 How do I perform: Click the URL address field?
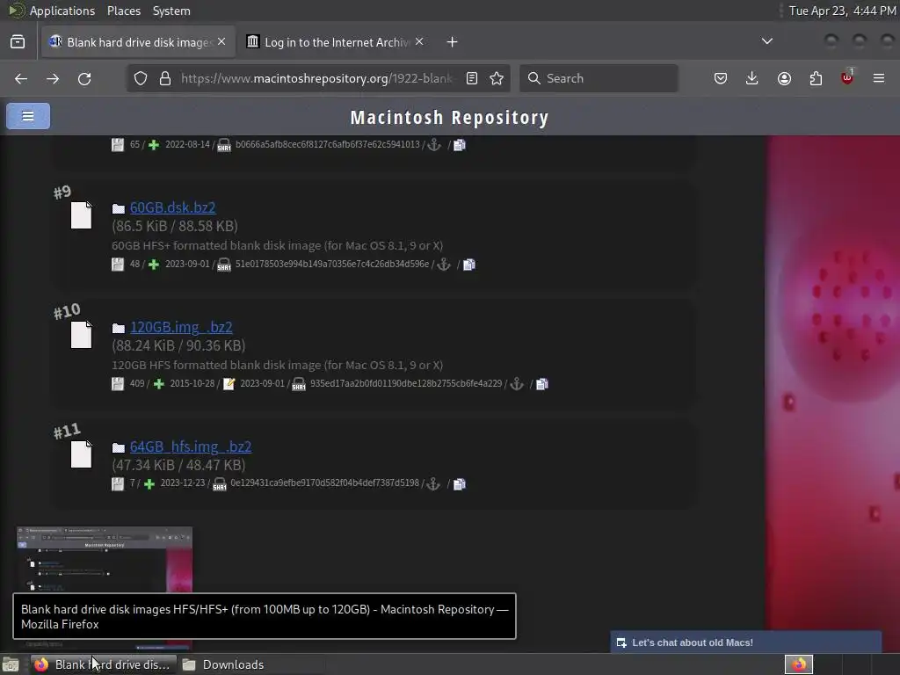[316, 78]
